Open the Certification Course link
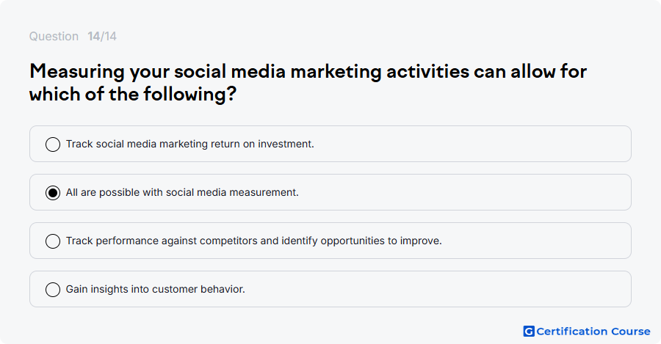Screen dimensions: 661x344 pyautogui.click(x=587, y=332)
